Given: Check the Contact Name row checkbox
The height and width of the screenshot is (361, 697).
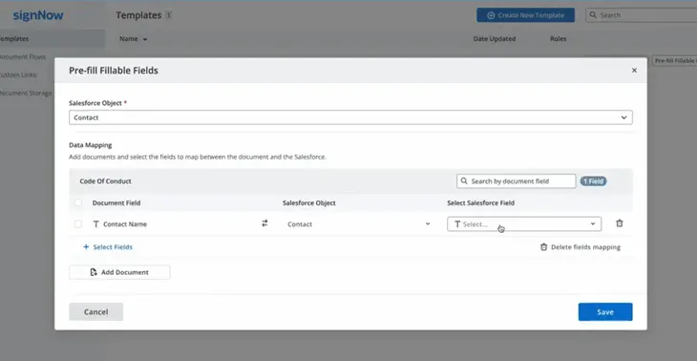Looking at the screenshot, I should point(78,224).
